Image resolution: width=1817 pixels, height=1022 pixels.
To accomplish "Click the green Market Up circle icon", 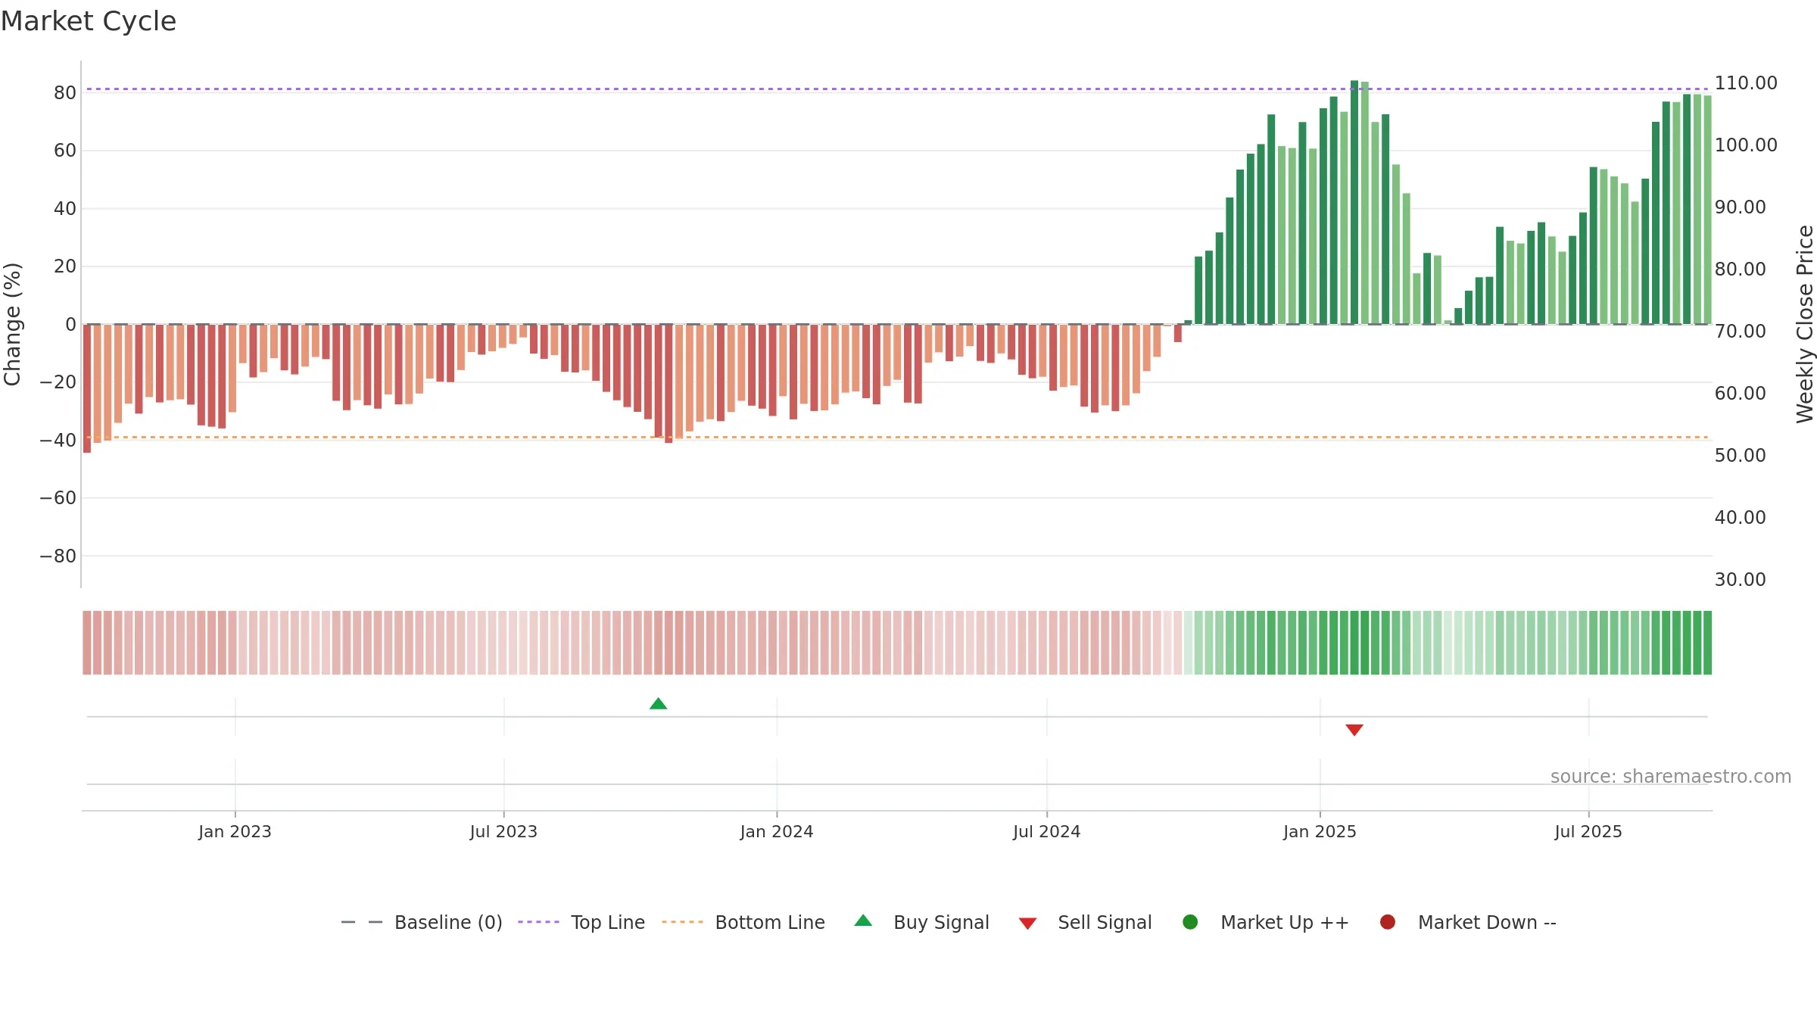I will pos(1190,922).
